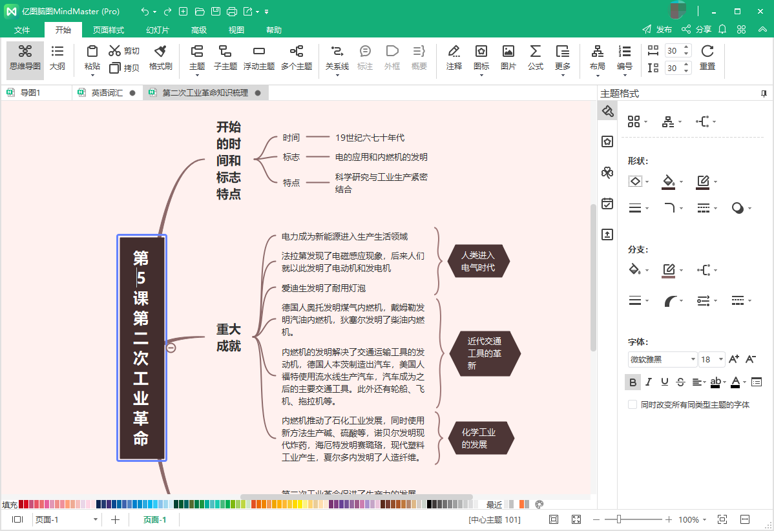Click the zoom slider handle
774x531 pixels.
tap(618, 519)
